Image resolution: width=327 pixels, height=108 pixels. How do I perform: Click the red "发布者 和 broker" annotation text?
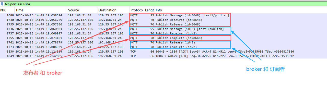43,73
